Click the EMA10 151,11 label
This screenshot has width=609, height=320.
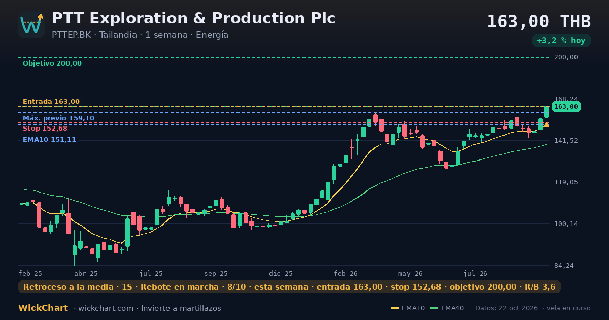pyautogui.click(x=49, y=140)
